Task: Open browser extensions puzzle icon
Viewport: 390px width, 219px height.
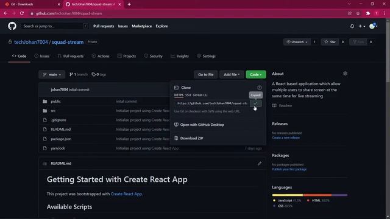Action: tap(368, 13)
